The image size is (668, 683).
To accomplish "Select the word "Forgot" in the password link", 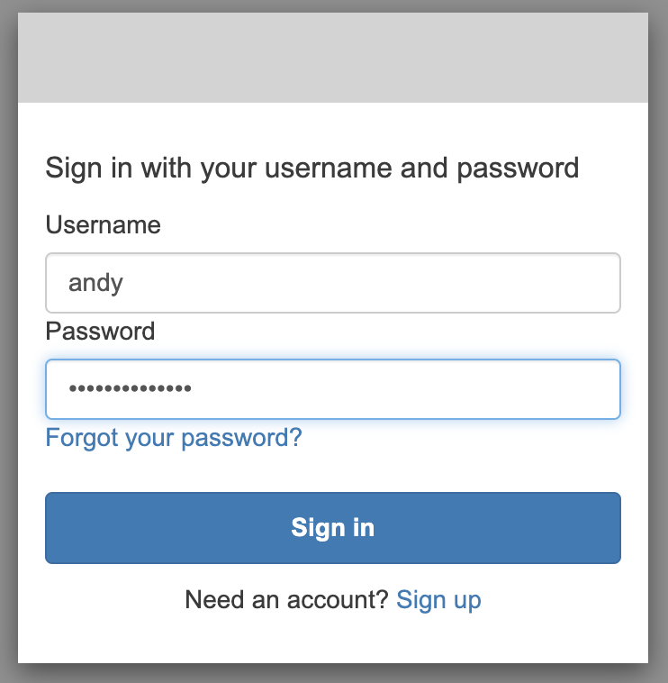I will [x=82, y=438].
